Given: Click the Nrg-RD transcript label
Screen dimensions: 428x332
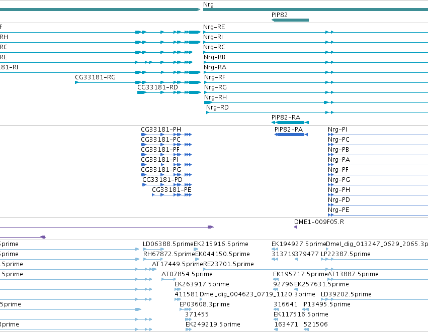Looking at the screenshot, I should click(x=217, y=107).
